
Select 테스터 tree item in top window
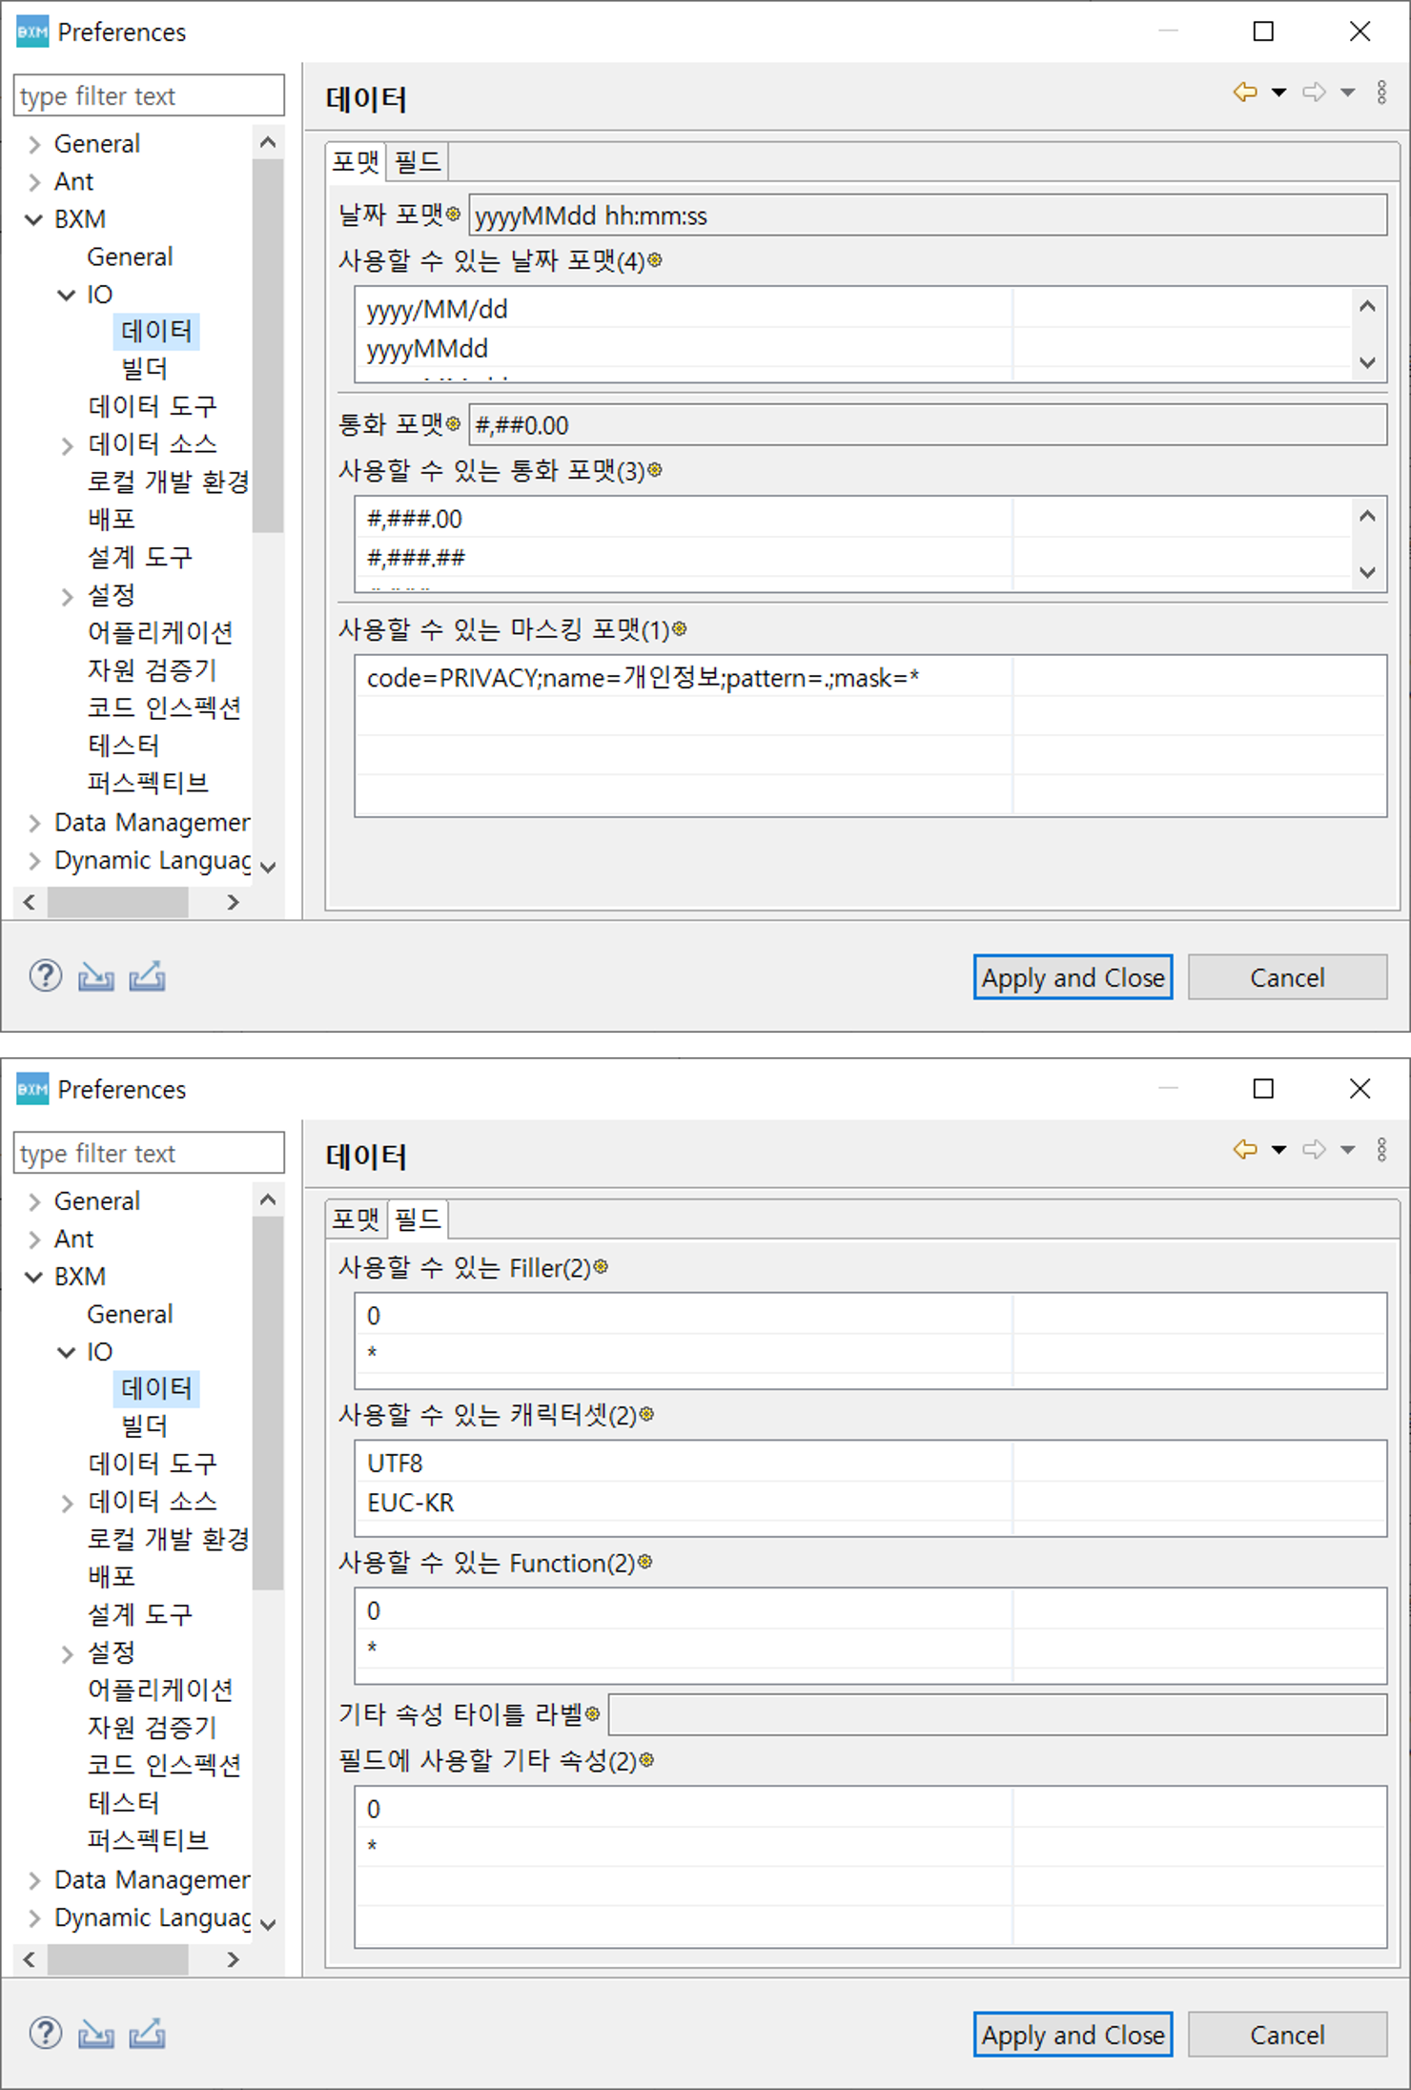coord(123,746)
